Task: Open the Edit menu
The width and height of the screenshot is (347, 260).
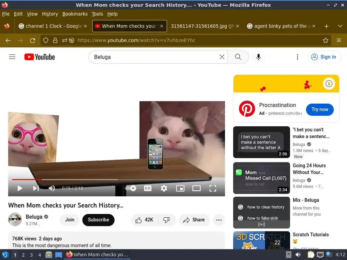Action: pos(18,14)
